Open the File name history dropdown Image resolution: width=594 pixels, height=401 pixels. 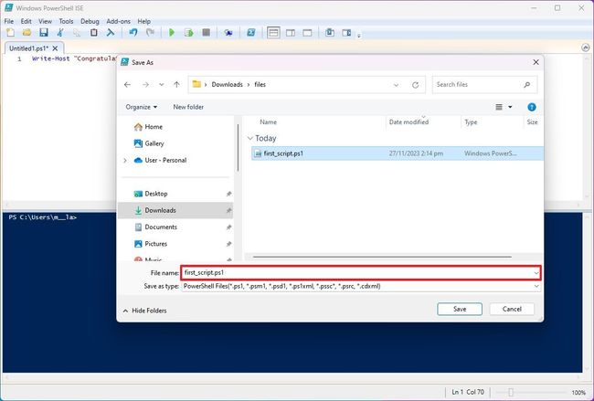coord(536,273)
